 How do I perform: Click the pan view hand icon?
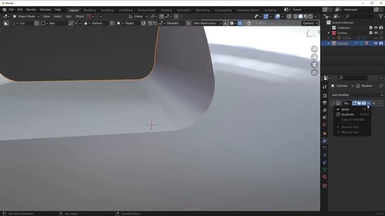(314, 57)
